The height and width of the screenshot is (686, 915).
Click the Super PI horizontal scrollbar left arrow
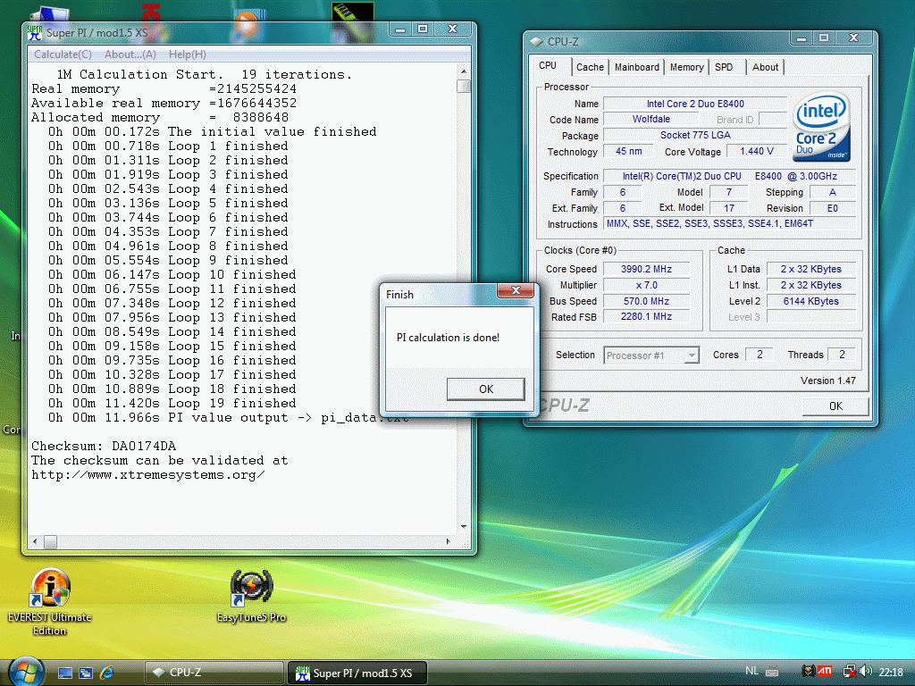(35, 542)
